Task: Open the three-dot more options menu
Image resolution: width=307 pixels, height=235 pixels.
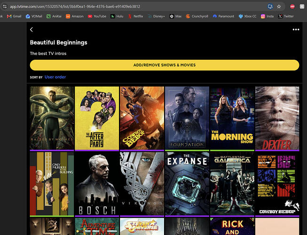Action: (x=296, y=30)
